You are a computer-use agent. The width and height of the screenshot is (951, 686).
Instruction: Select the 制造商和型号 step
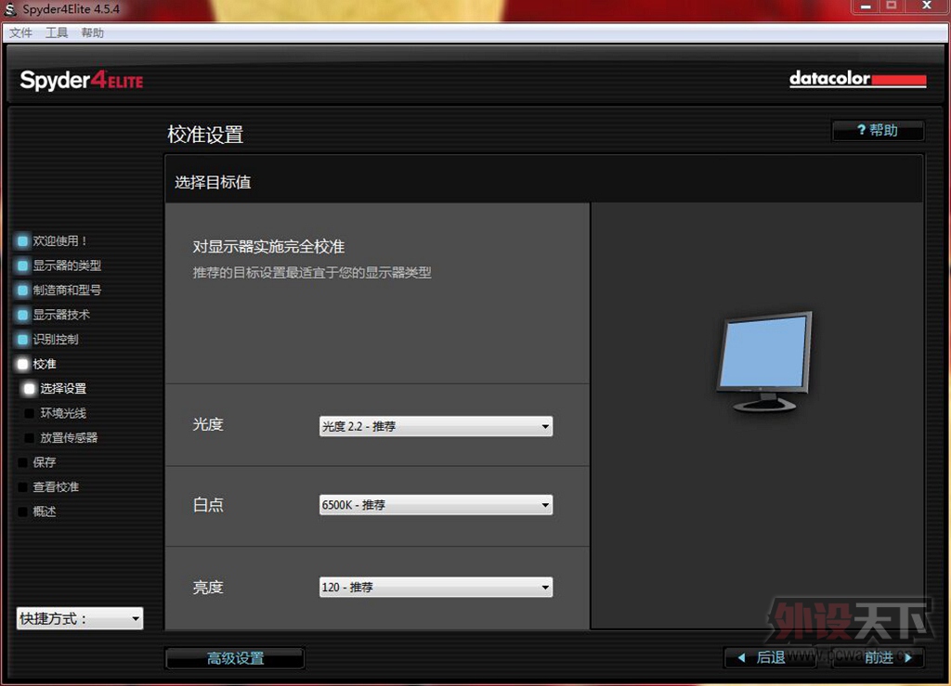(x=67, y=291)
